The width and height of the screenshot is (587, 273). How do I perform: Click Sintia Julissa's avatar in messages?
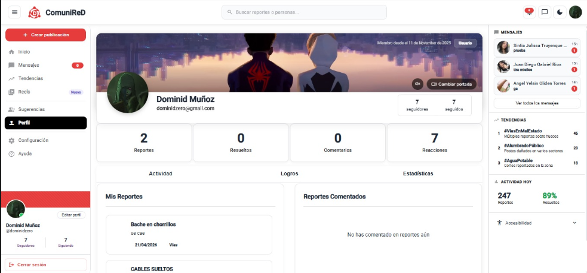pyautogui.click(x=503, y=48)
